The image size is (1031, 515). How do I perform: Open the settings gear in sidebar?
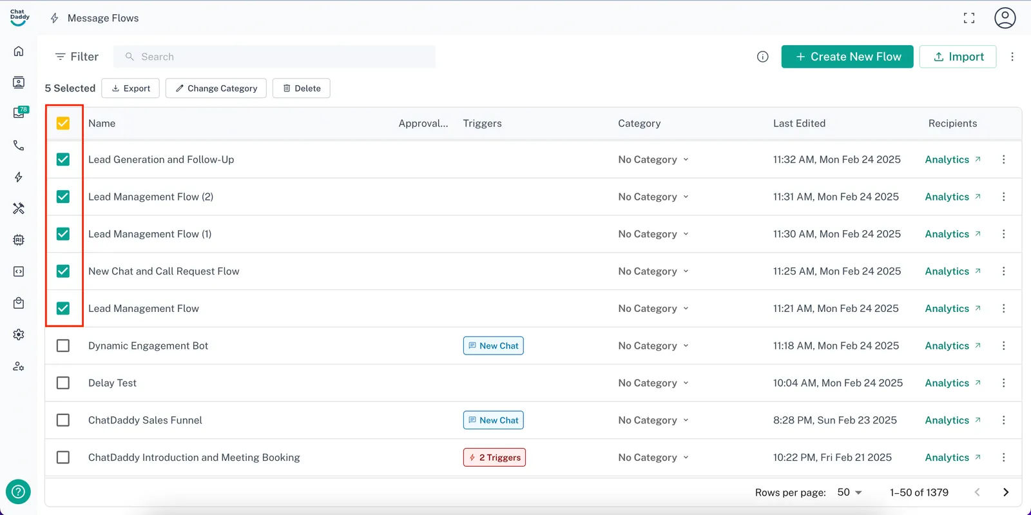pos(19,335)
